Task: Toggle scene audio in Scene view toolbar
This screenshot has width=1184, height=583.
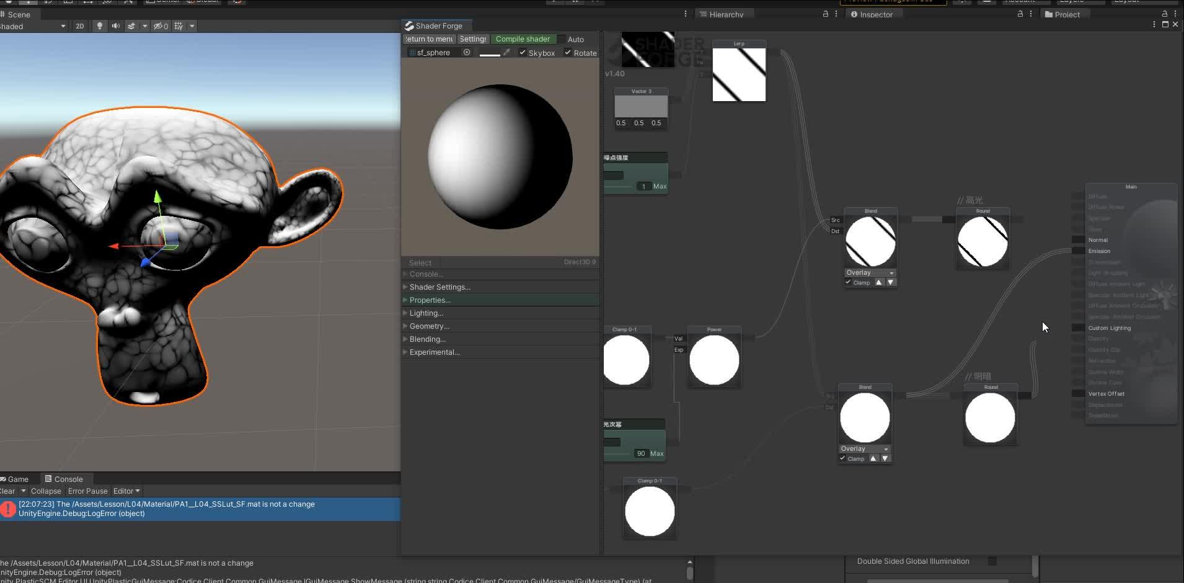Action: pyautogui.click(x=115, y=25)
